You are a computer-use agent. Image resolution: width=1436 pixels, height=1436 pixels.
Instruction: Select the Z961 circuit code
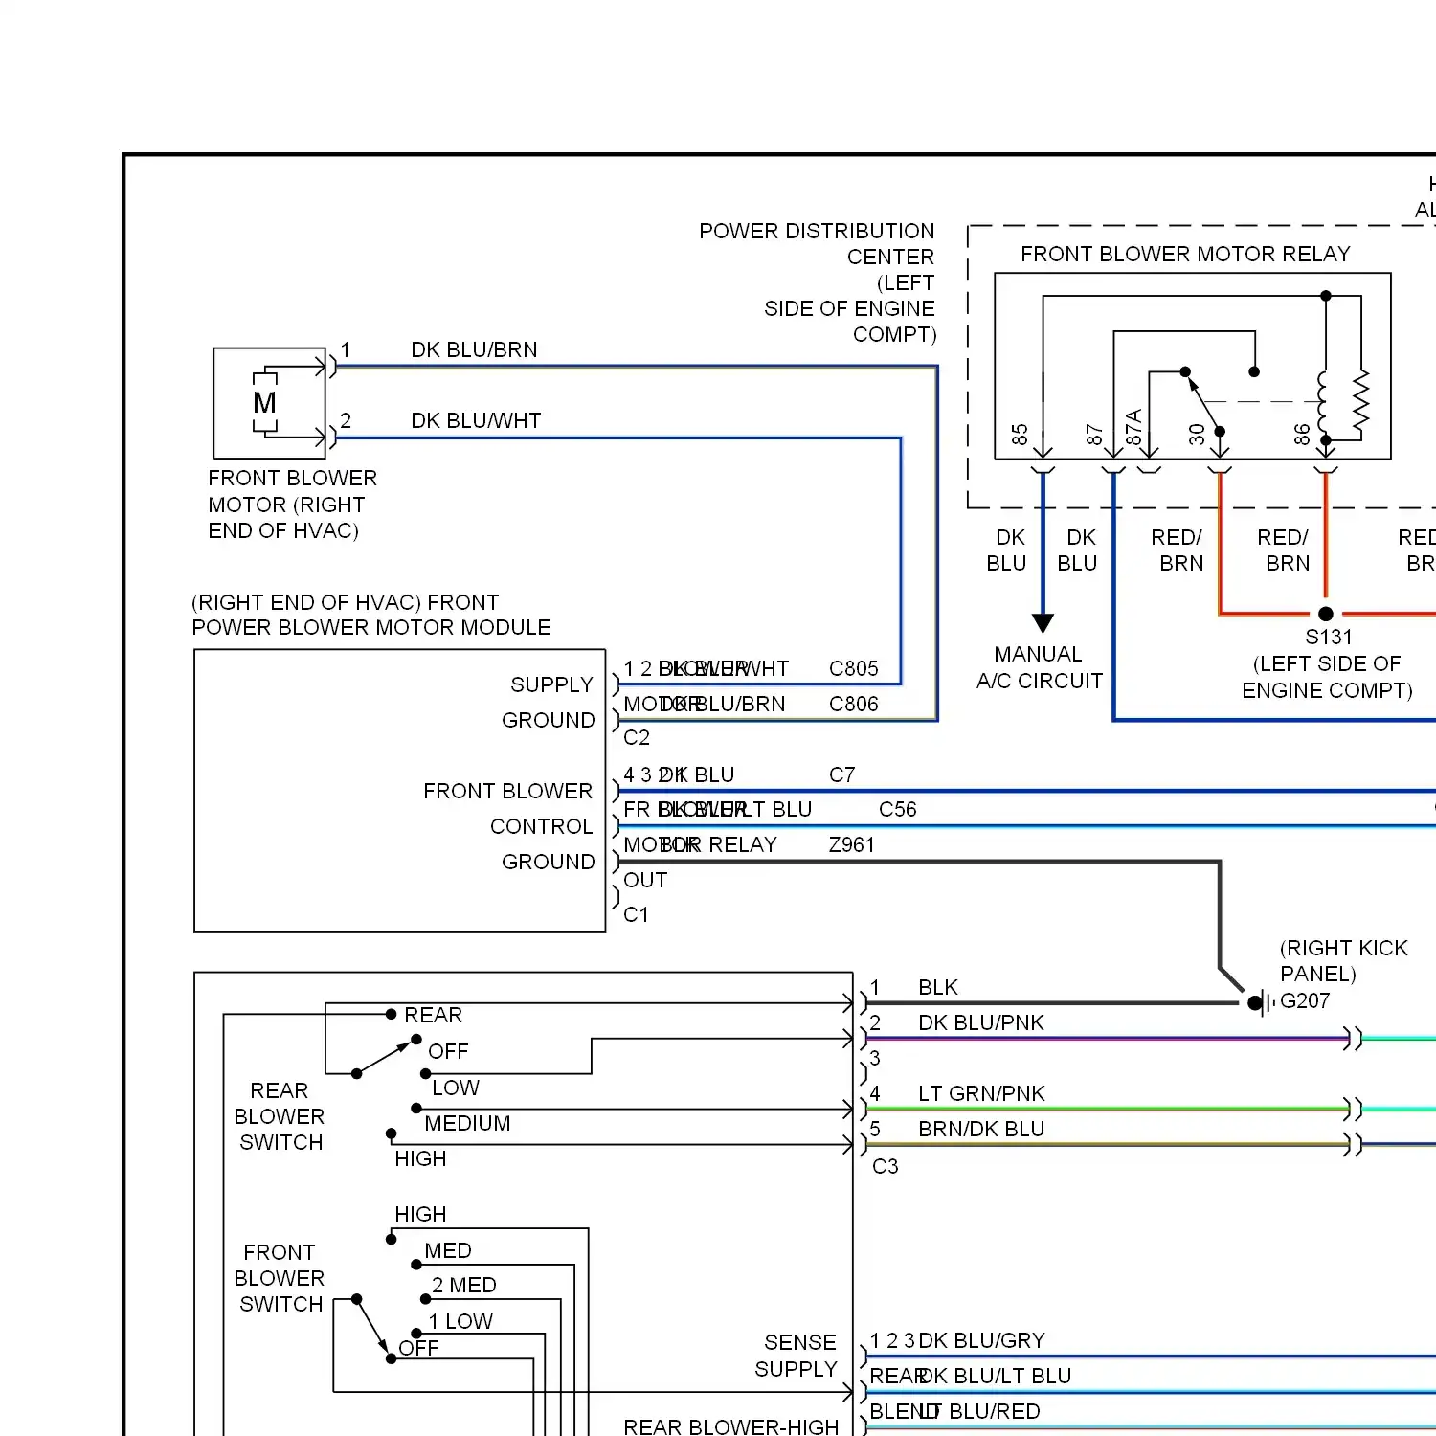coord(852,845)
